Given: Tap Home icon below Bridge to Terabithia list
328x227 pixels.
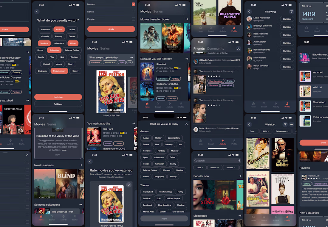Looking at the screenshot, I should pos(147,105).
